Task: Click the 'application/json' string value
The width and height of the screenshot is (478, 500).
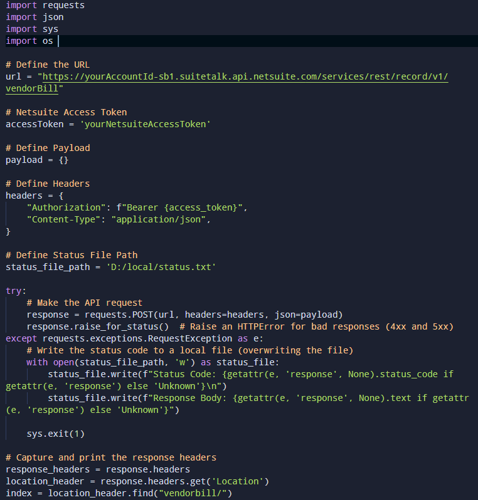Action: coord(158,220)
